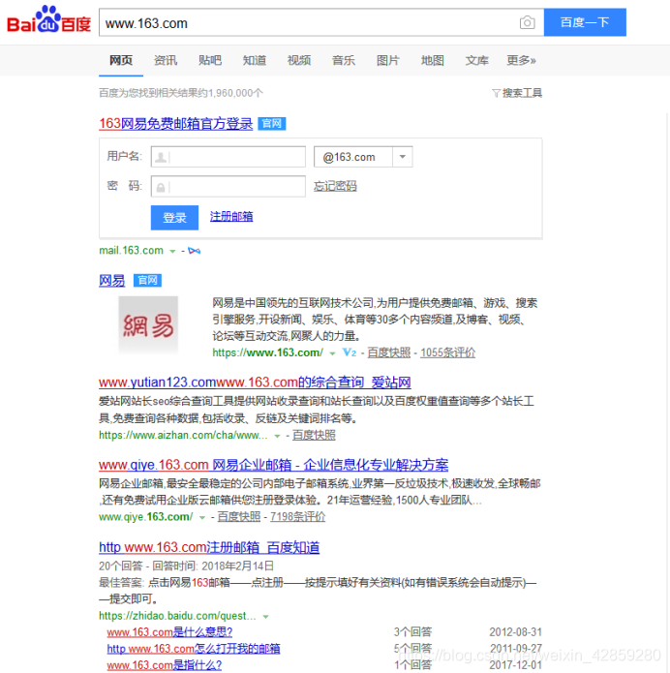Viewport: 670px width, 673px height.
Task: Open the 1055条评价 link
Action: tap(447, 352)
